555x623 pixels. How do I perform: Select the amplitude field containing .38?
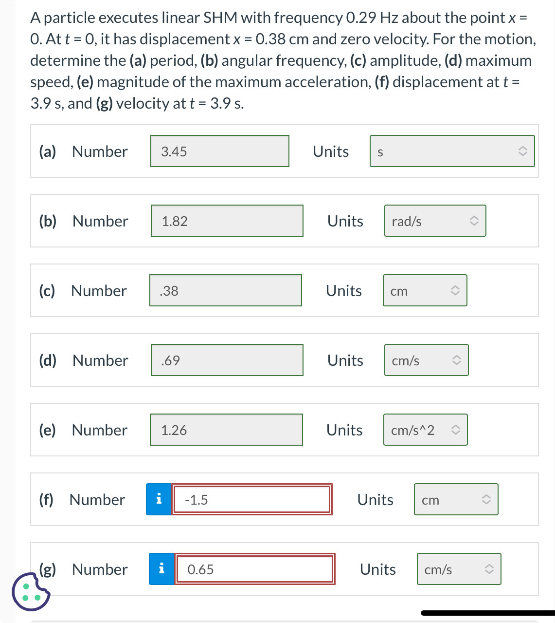(x=225, y=290)
